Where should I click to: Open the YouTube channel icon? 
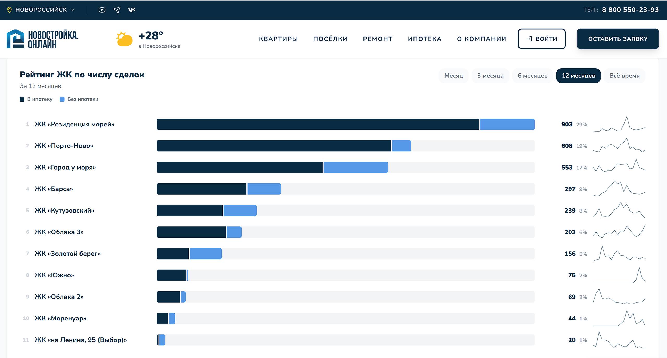(x=102, y=10)
